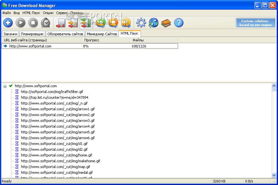Select heavy traffic mode (green bar icon)
This screenshot has width=278, height=185.
[x=86, y=23]
